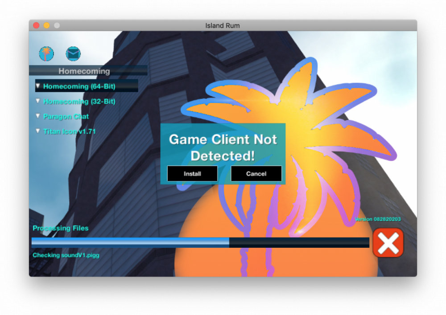This screenshot has height=315, width=446.
Task: Click the palm tree icon in top-left
Action: [x=46, y=54]
